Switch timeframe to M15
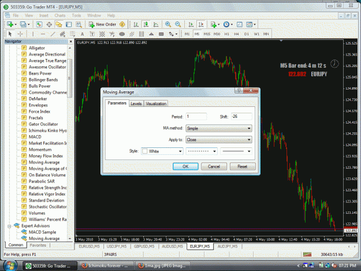 207,34
